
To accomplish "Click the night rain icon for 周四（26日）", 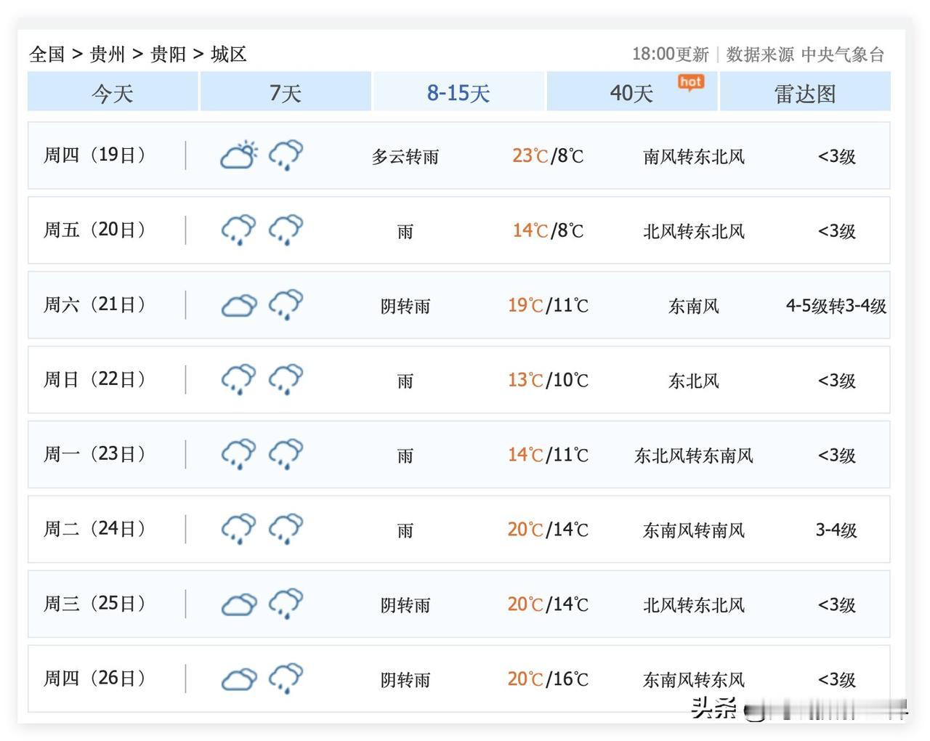I will (x=286, y=679).
